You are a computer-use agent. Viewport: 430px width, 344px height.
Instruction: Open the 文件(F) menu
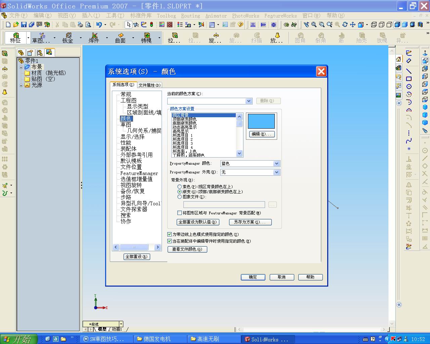18,15
